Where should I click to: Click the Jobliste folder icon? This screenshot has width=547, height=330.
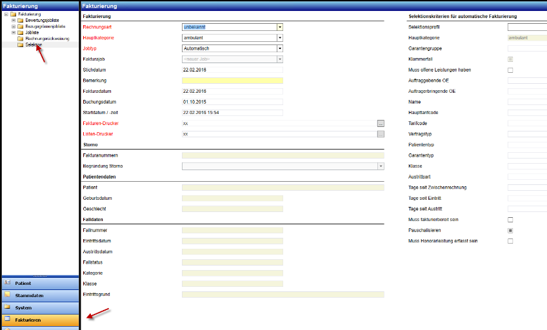[20, 33]
